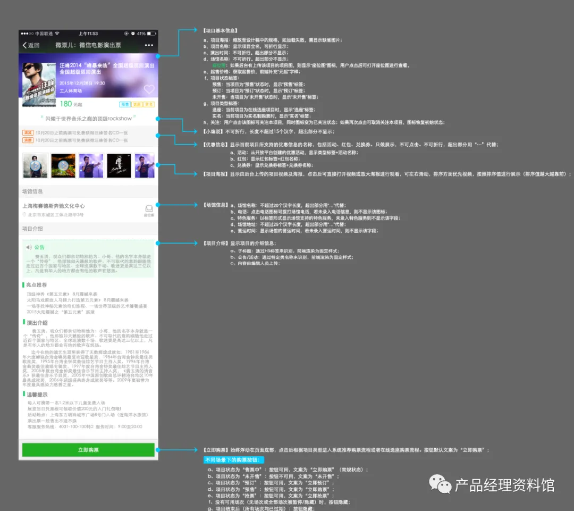Click the yellow 选座 tag
574x511 pixels.
click(137, 104)
